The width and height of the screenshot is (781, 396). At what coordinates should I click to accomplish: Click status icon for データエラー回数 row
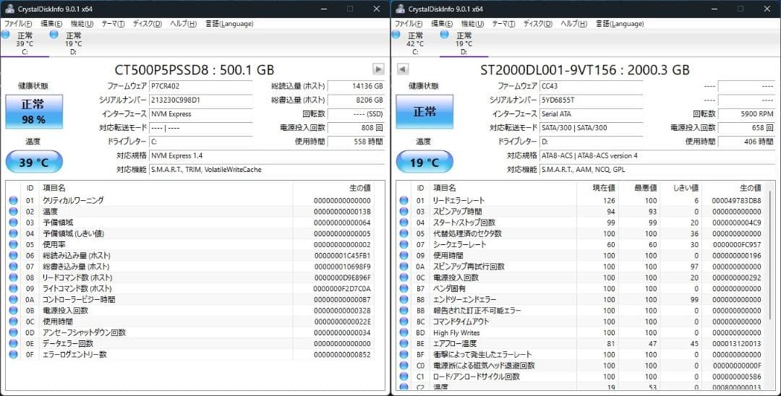(14, 343)
